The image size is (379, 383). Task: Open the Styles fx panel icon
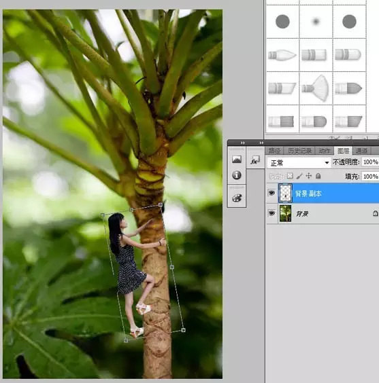pos(255,160)
